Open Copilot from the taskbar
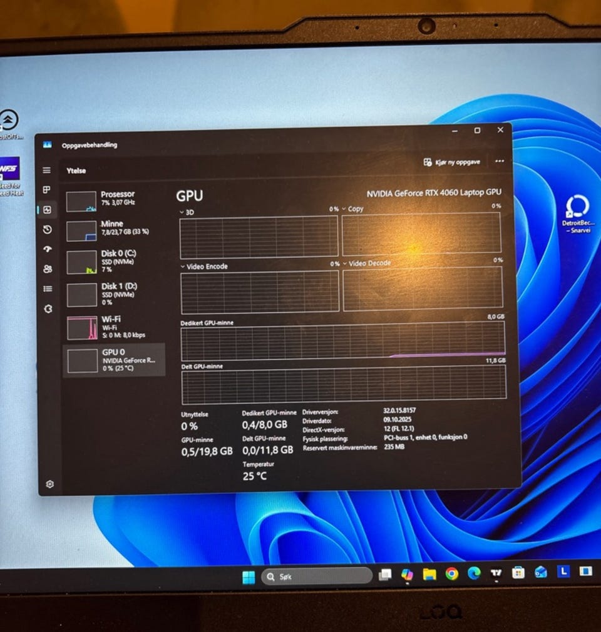The image size is (601, 632). click(x=407, y=574)
